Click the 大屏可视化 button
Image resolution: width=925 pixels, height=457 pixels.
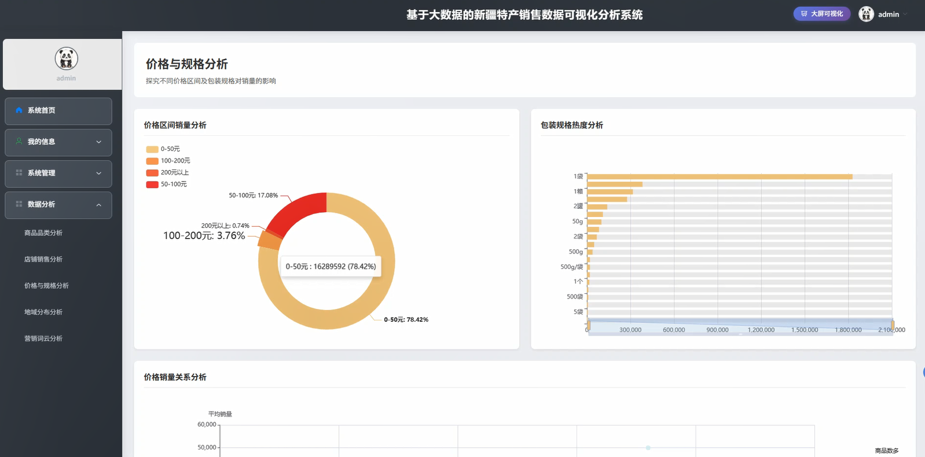tap(821, 14)
